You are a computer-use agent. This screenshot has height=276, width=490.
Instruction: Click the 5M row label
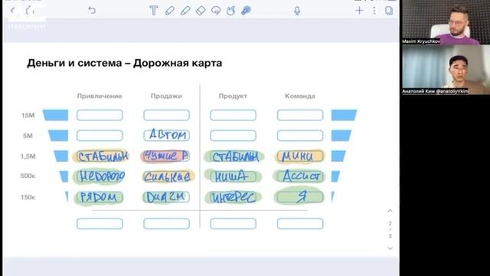pos(28,136)
